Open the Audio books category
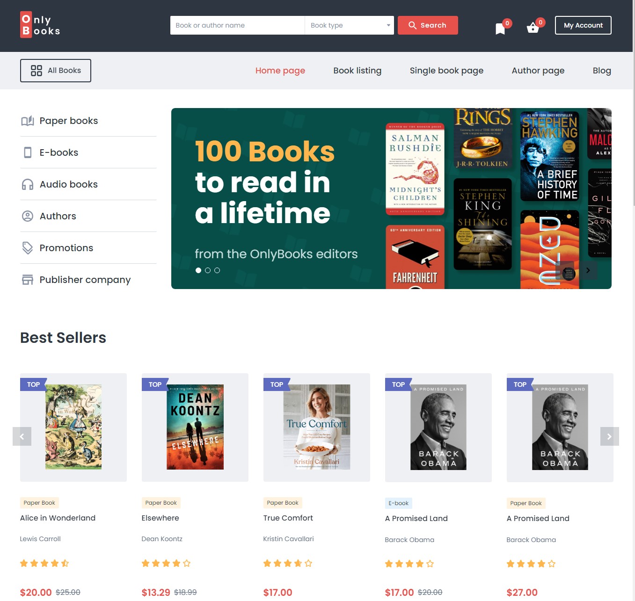Viewport: 635px width, 601px height. click(x=88, y=184)
